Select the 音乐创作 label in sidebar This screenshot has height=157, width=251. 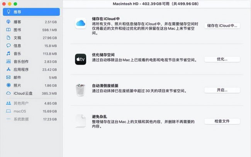pos(21,62)
